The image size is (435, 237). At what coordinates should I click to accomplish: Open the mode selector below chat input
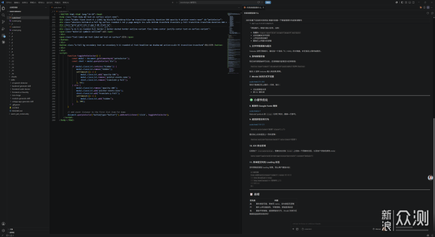(x=376, y=229)
